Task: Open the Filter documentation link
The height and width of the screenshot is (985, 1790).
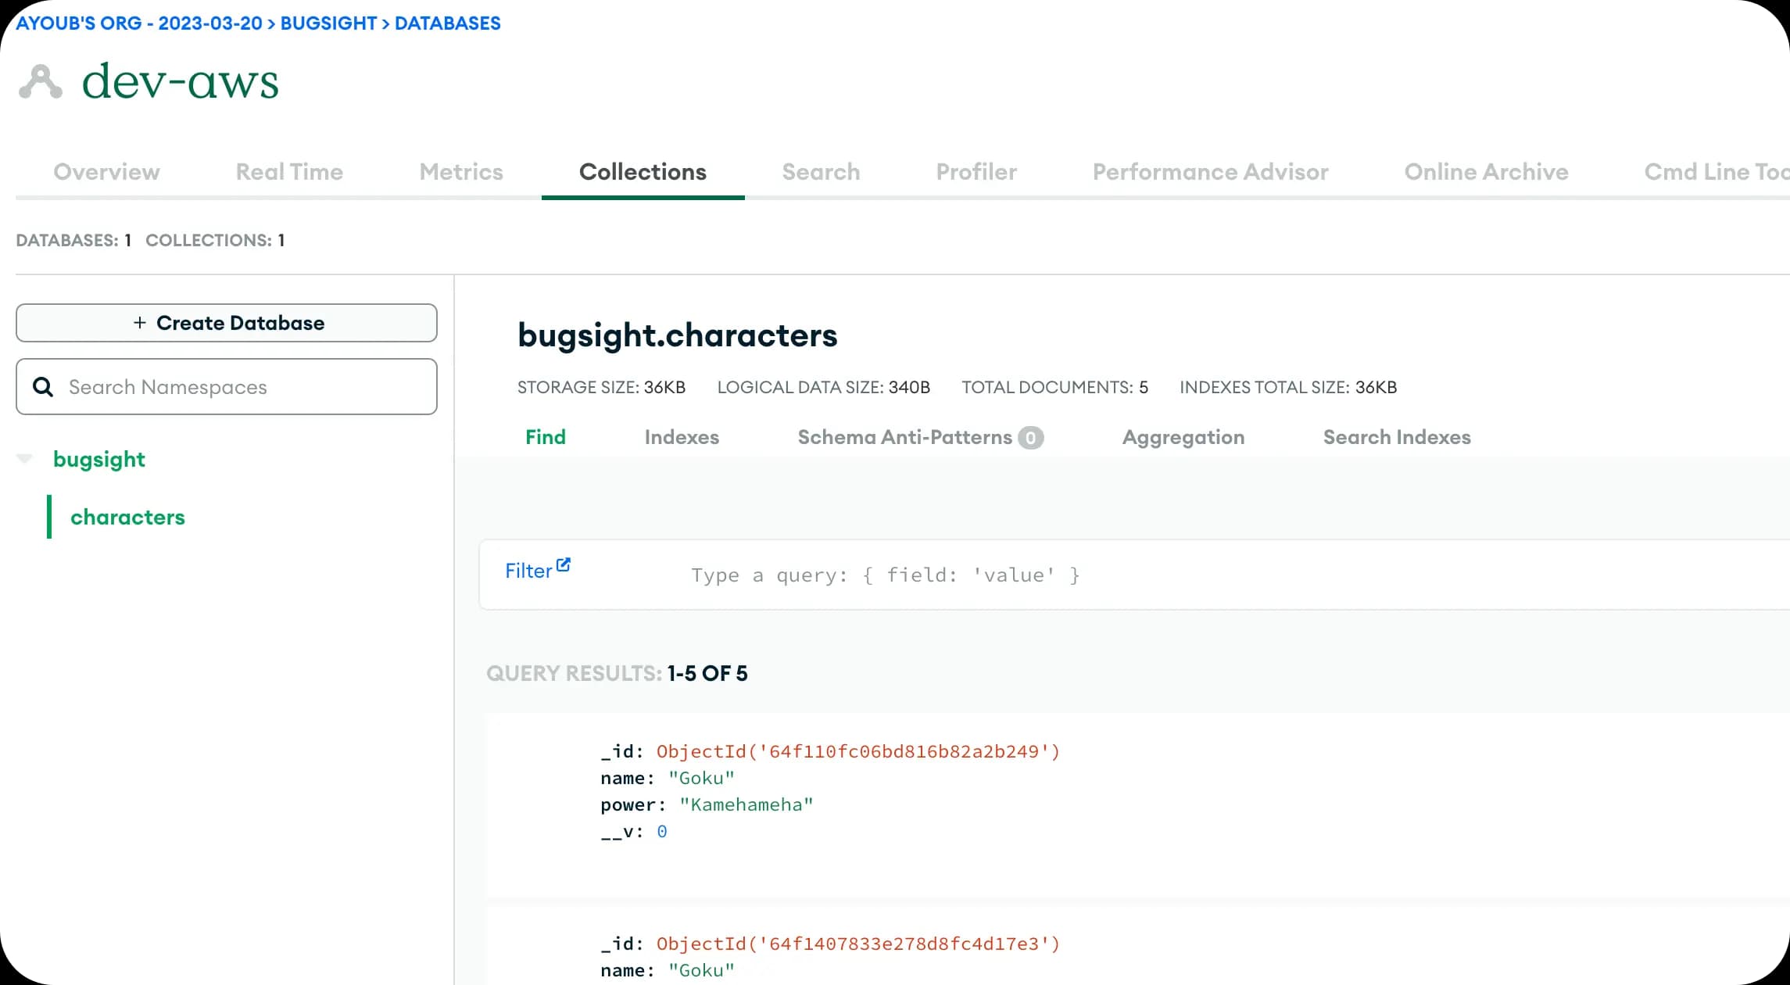Action: coord(537,570)
